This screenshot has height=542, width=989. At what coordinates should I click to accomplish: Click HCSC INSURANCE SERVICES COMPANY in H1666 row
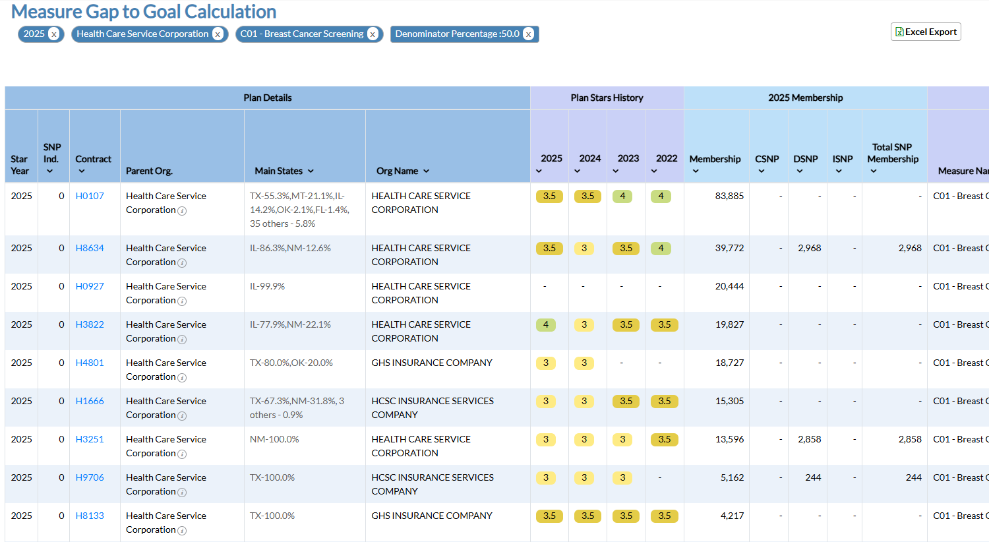[433, 407]
